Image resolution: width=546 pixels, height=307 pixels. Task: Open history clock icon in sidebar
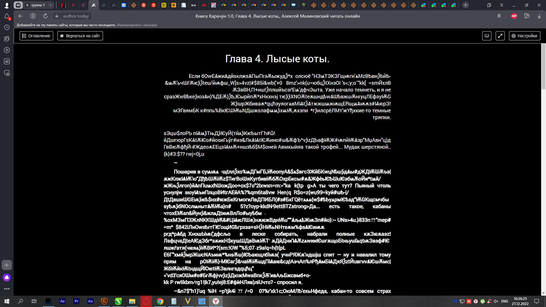7,27
